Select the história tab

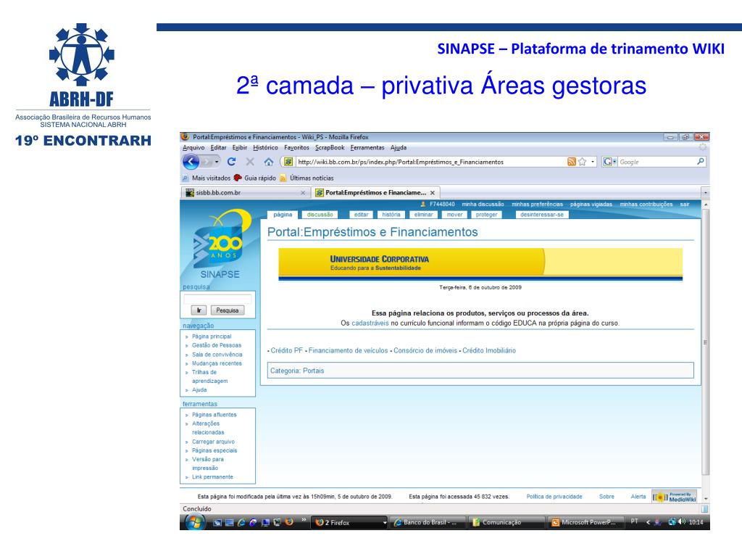tap(391, 215)
